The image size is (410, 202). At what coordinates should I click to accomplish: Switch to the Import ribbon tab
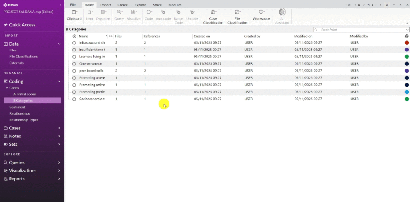coord(106,5)
